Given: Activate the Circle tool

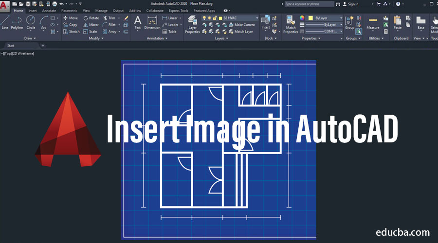Looking at the screenshot, I should pyautogui.click(x=31, y=22).
